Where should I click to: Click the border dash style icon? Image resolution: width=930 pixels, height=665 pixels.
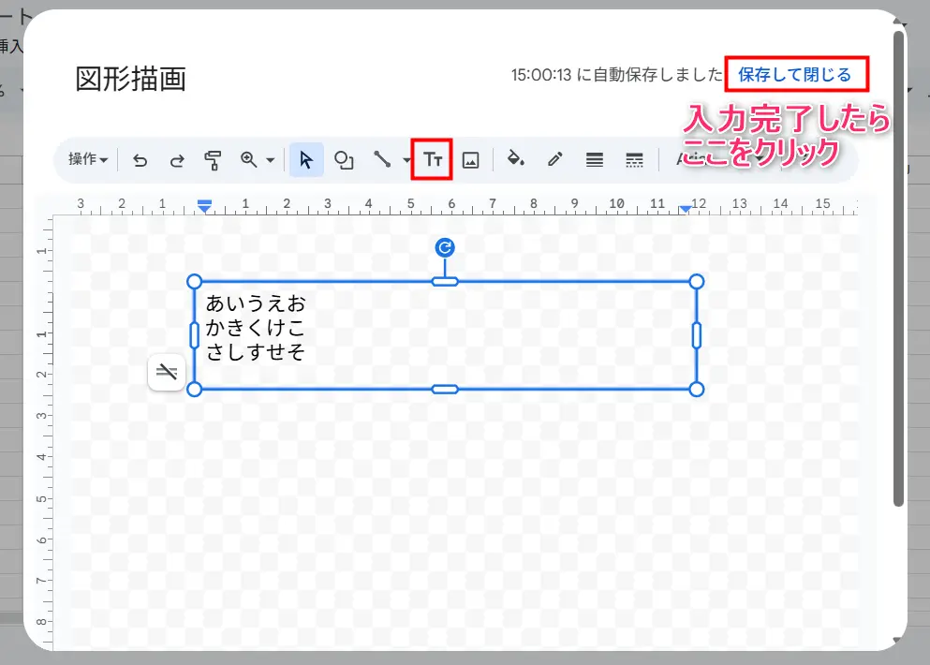point(634,160)
